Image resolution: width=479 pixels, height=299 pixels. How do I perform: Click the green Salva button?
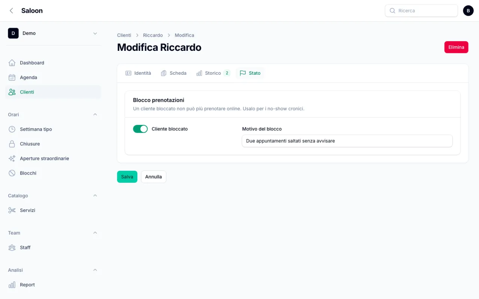tap(127, 177)
